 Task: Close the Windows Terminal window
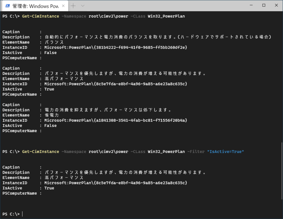[276, 5]
